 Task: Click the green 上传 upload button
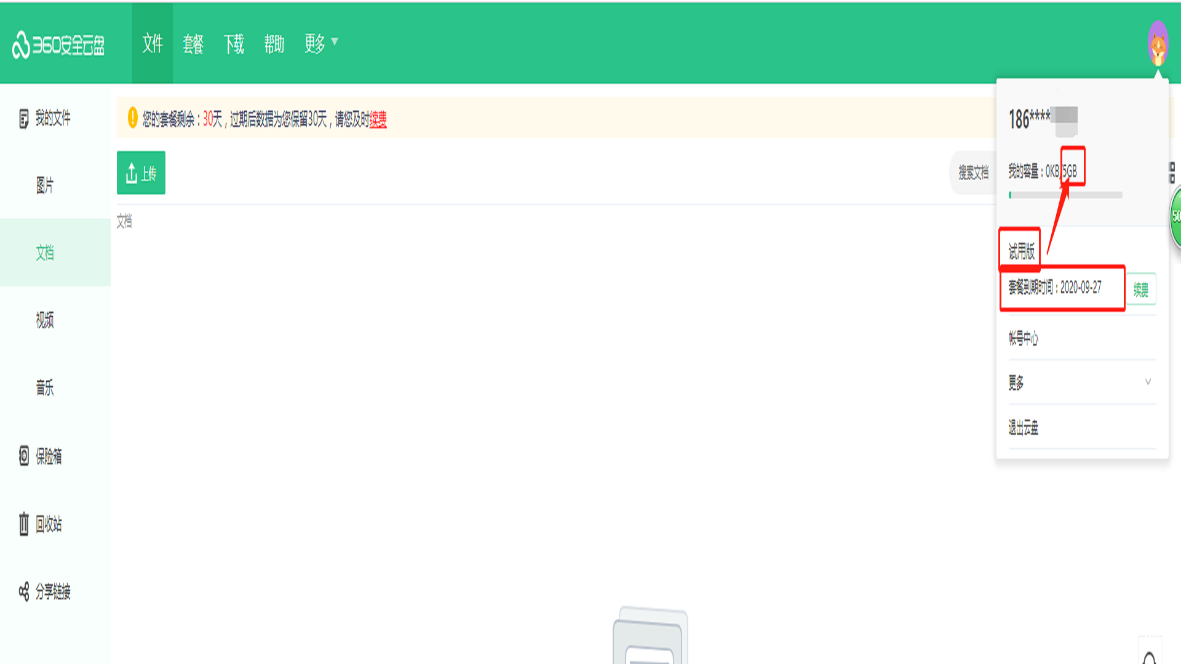pyautogui.click(x=141, y=173)
